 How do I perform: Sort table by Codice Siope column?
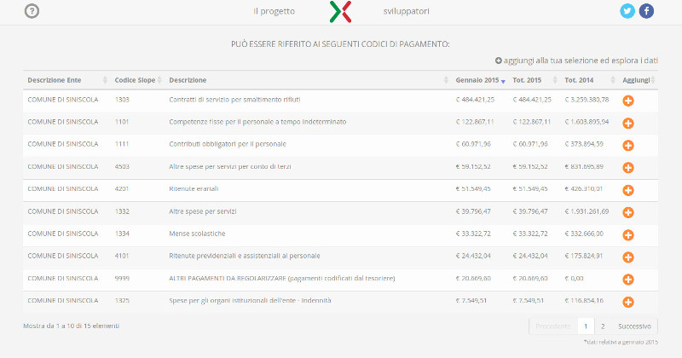click(135, 80)
